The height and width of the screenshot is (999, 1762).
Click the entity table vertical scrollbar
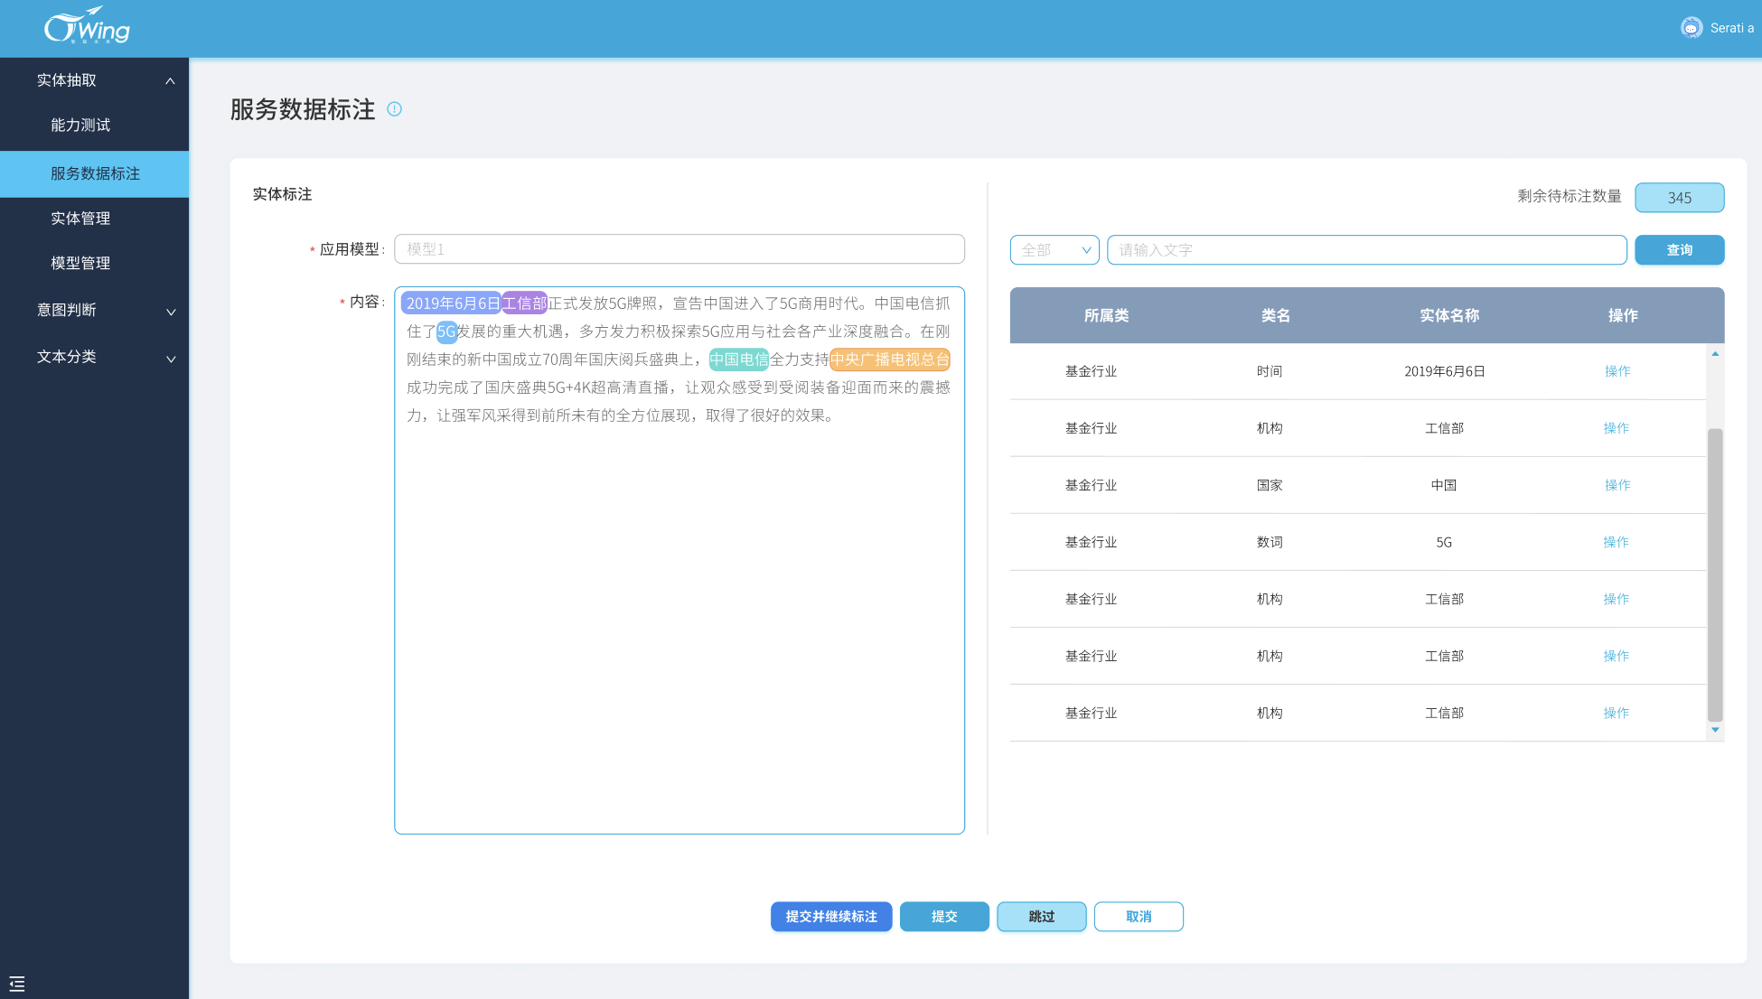tap(1715, 574)
